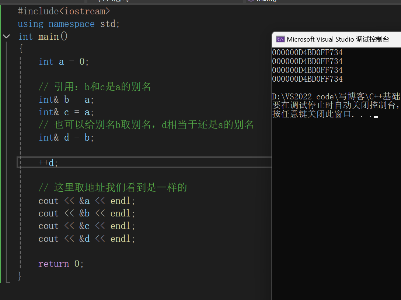Screen dimensions: 401x300
Task: Click the int& d = b; declaration
Action: [66, 138]
